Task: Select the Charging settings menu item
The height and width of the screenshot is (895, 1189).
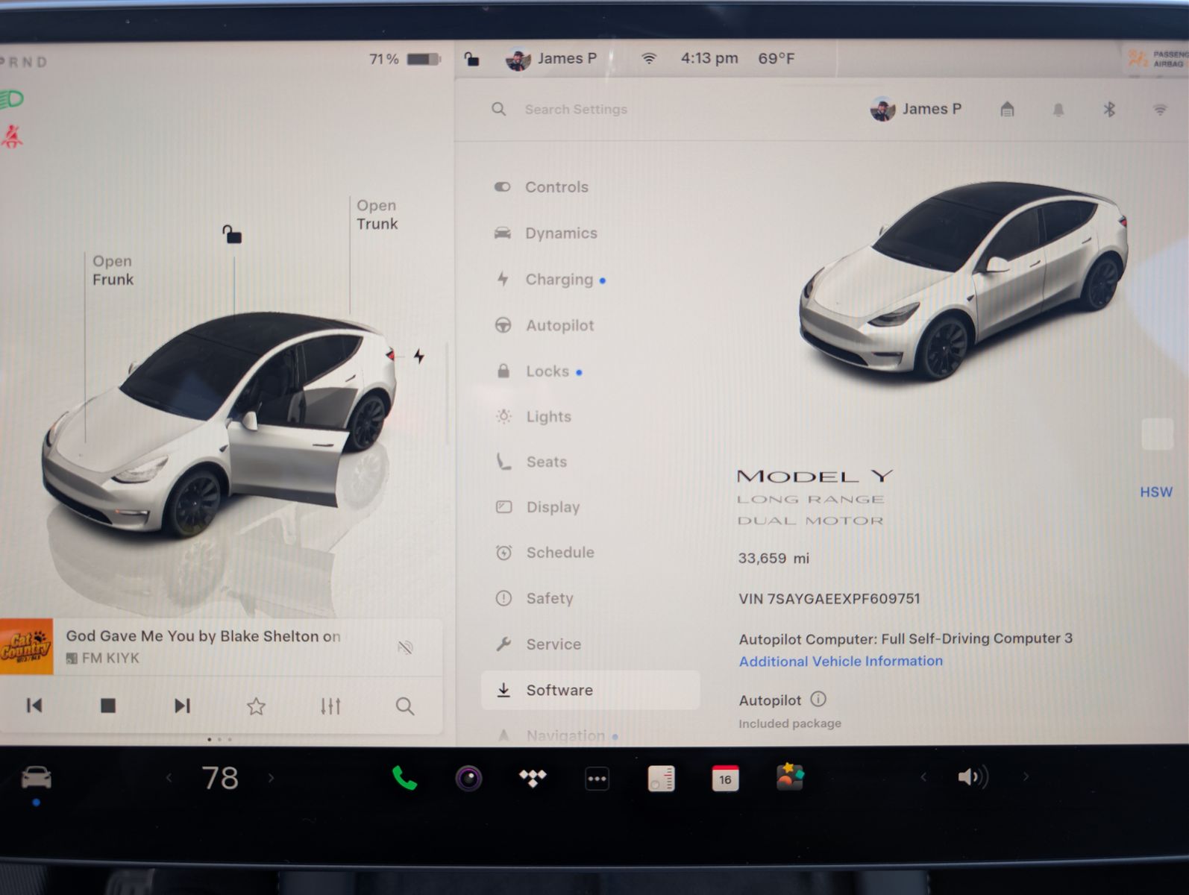Action: (559, 280)
